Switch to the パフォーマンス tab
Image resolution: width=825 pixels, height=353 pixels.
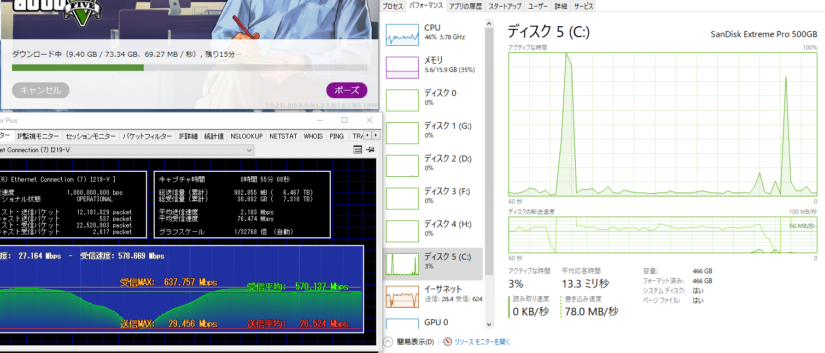tap(426, 6)
